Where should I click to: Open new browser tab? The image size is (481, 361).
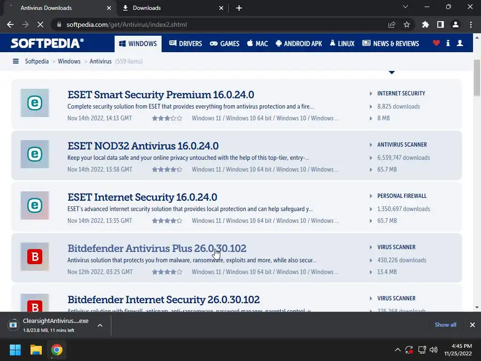click(239, 8)
